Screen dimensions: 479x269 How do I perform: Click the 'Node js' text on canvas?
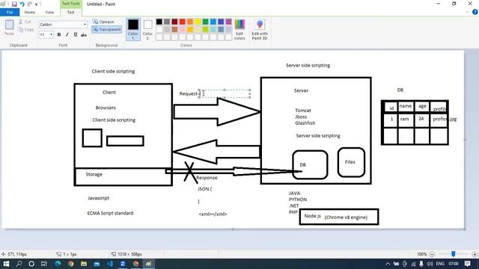point(312,216)
